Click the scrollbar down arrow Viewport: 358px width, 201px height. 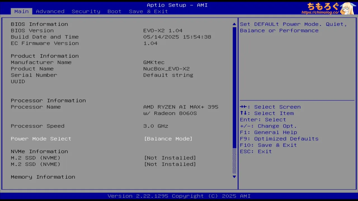[x=234, y=177]
